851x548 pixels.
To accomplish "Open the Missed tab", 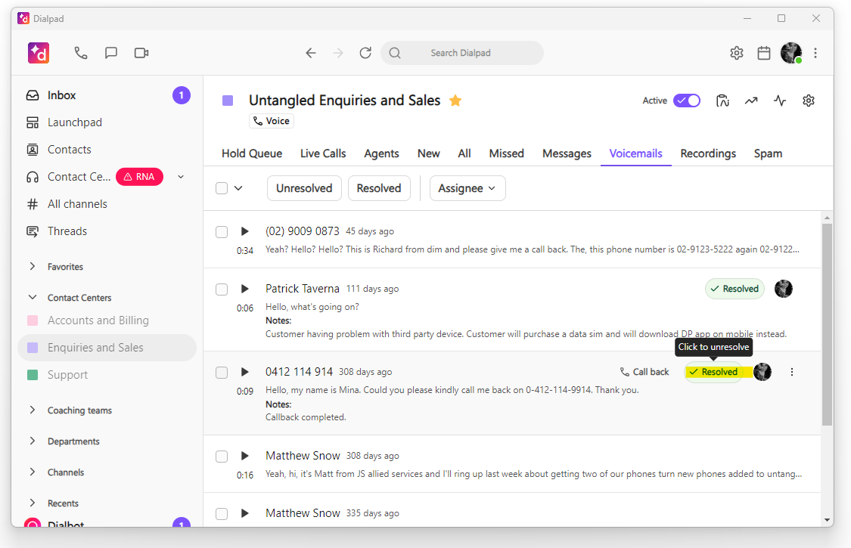I will (x=506, y=153).
